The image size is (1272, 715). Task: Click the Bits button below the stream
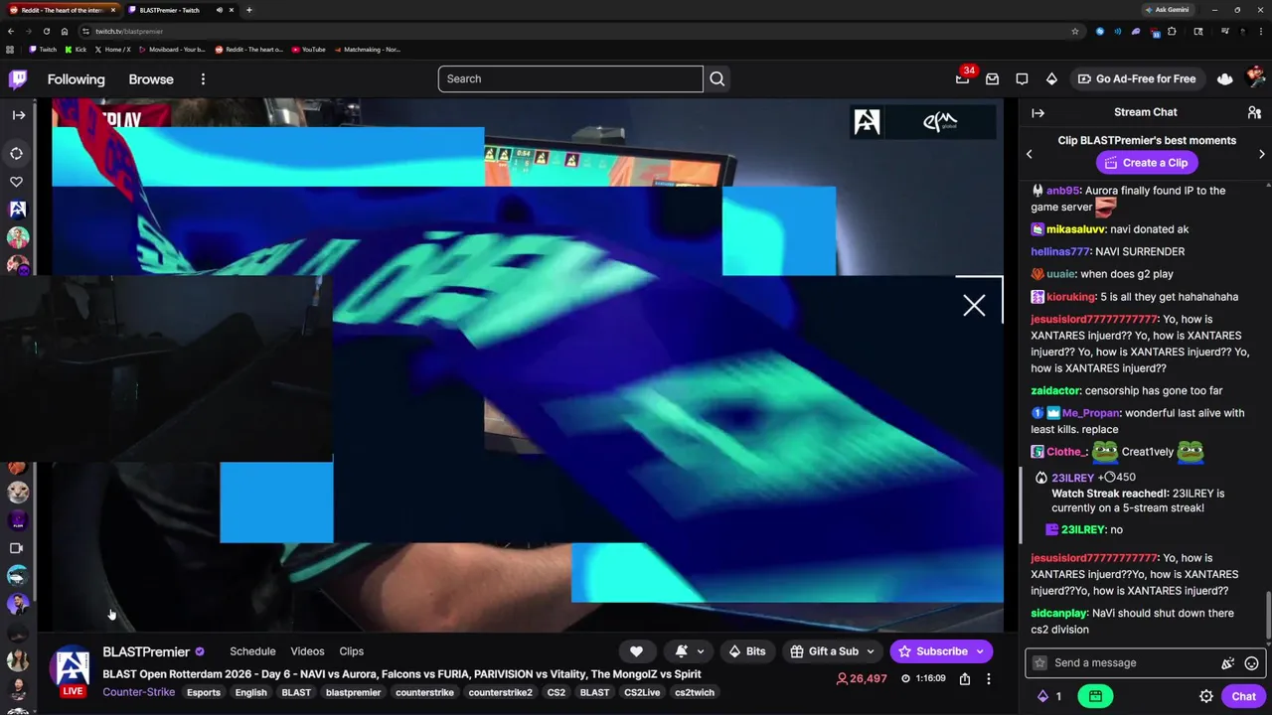click(x=746, y=651)
